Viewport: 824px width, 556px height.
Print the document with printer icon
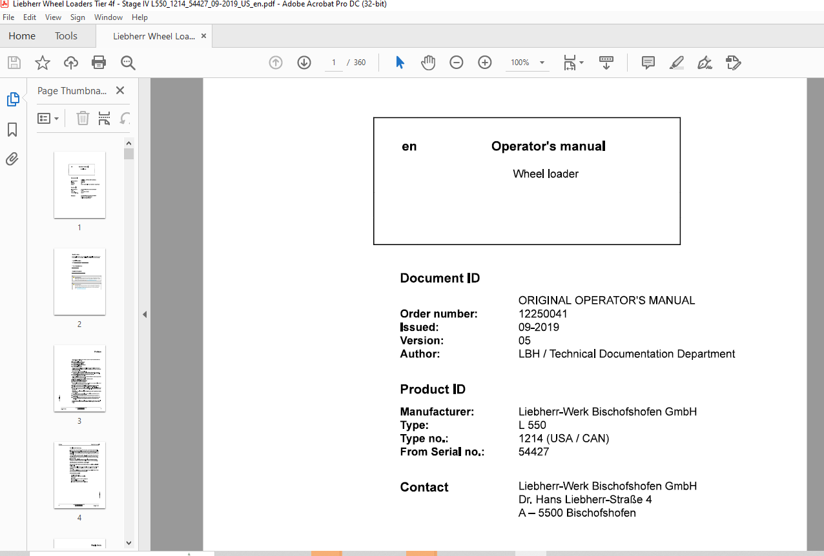(x=99, y=63)
